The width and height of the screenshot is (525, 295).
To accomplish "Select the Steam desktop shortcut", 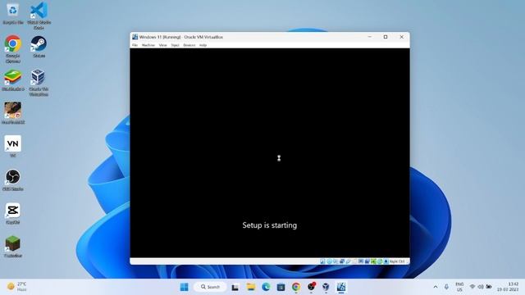I will tap(39, 47).
